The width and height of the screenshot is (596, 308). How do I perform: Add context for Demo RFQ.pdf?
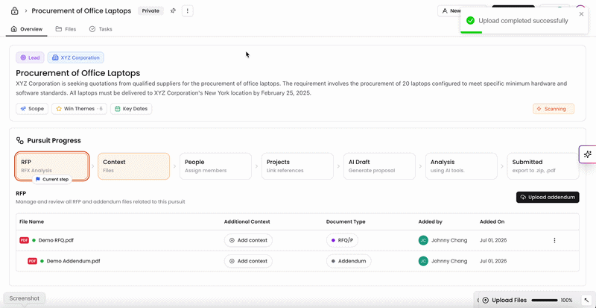coord(248,240)
